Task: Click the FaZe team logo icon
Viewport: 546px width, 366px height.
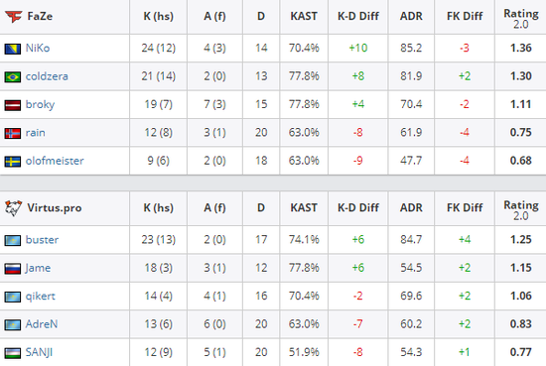Action: [14, 16]
